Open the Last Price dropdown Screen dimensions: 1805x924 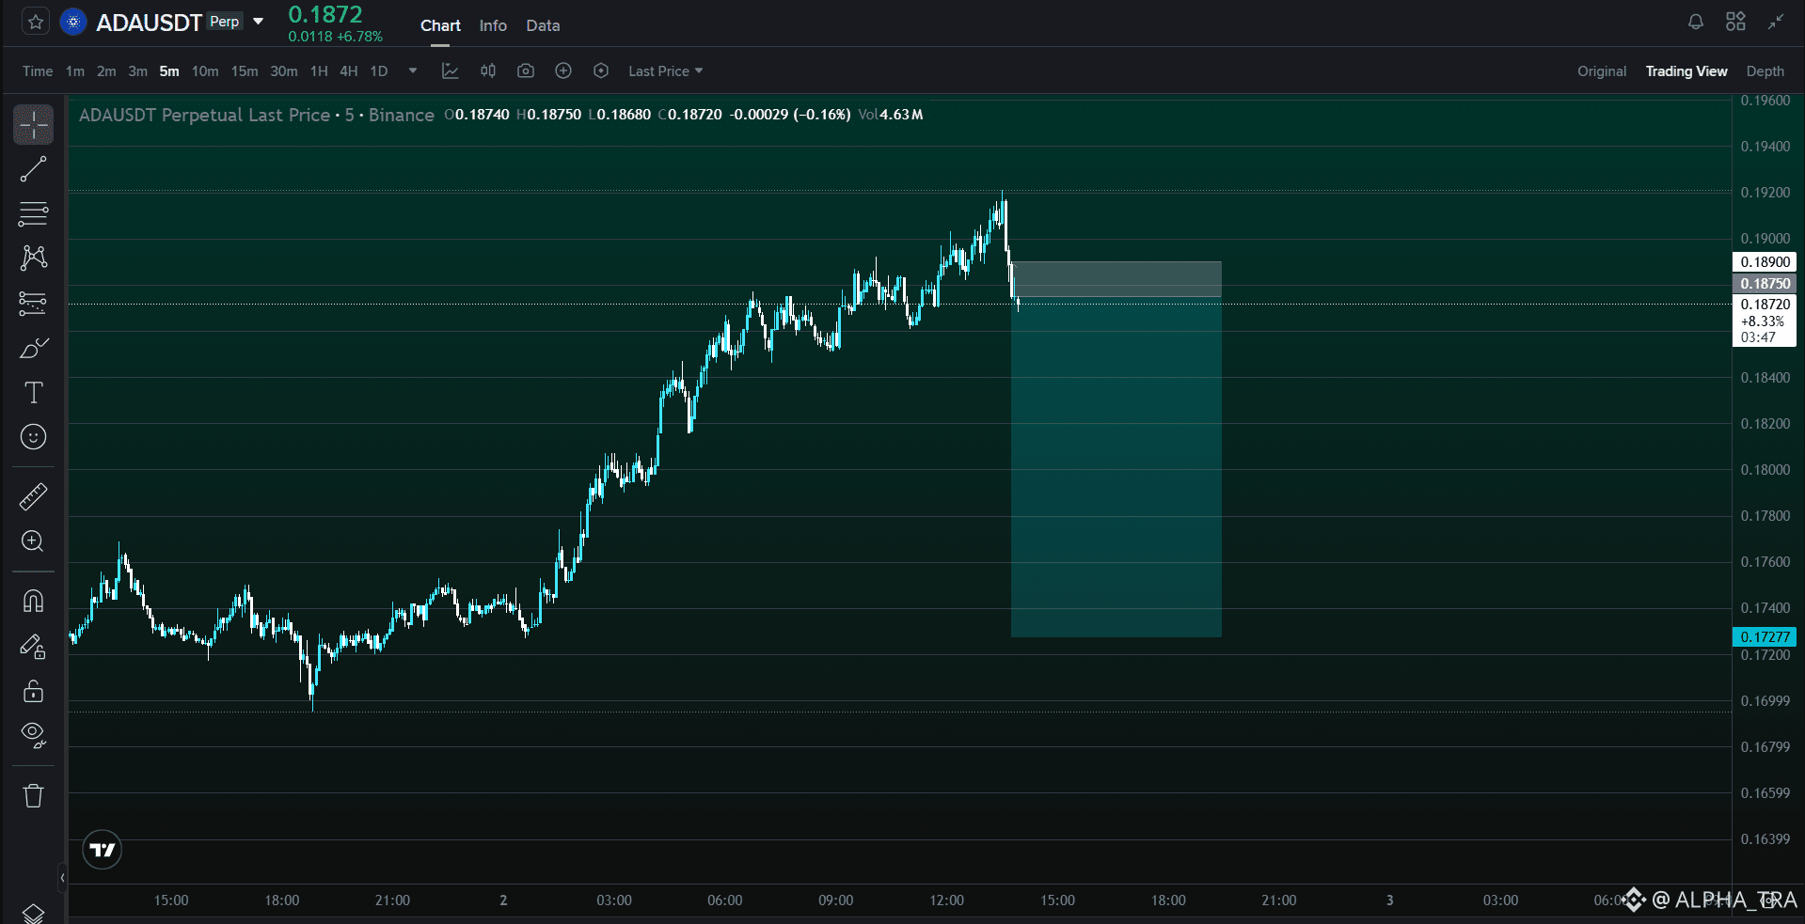(666, 71)
